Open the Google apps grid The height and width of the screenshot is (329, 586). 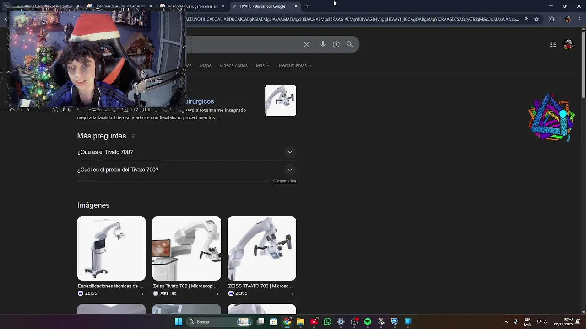click(x=553, y=44)
